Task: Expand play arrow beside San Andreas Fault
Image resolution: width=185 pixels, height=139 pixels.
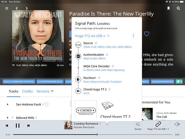Action: click(x=8, y=104)
